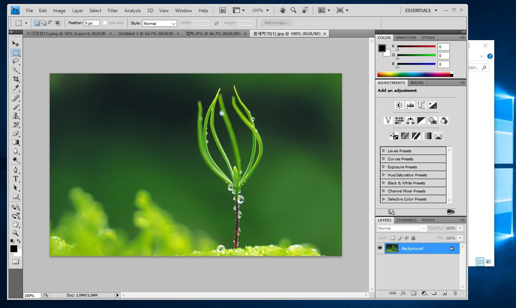The height and width of the screenshot is (308, 516).
Task: Toggle Quick Mask mode
Action: pos(16,262)
